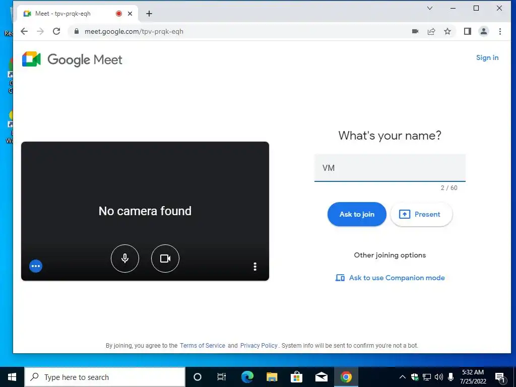Focus the name input field containing VM
516x387 pixels.
coord(390,168)
